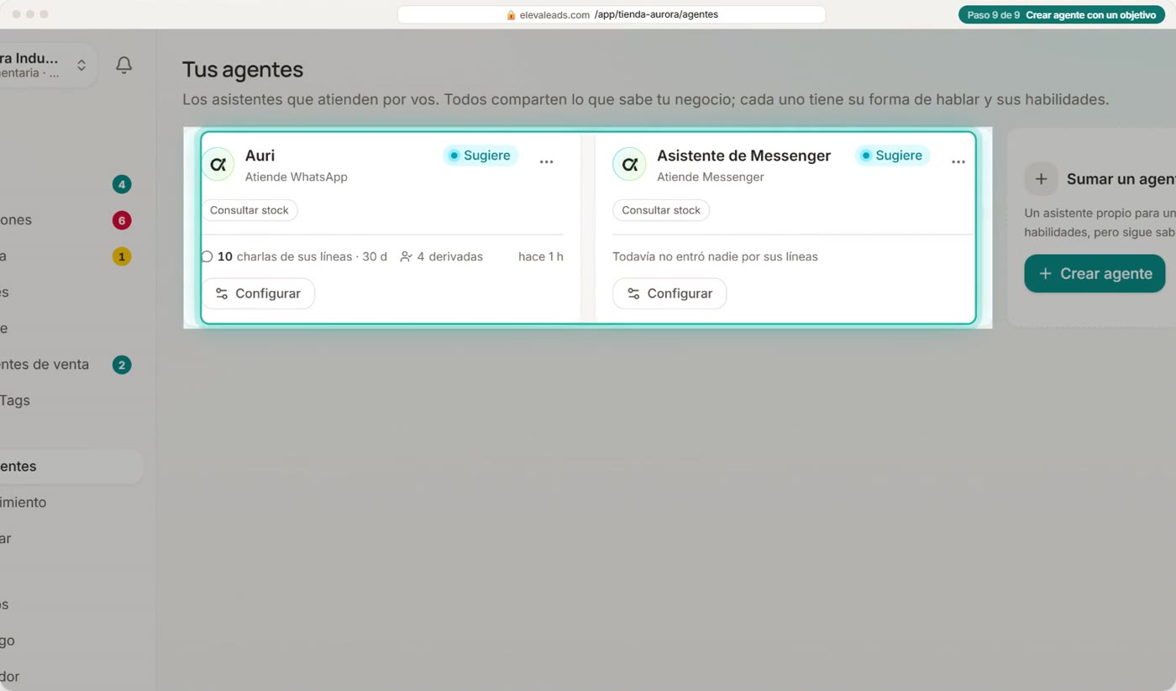Open the Tags sidebar item
The width and height of the screenshot is (1176, 691).
pyautogui.click(x=15, y=400)
